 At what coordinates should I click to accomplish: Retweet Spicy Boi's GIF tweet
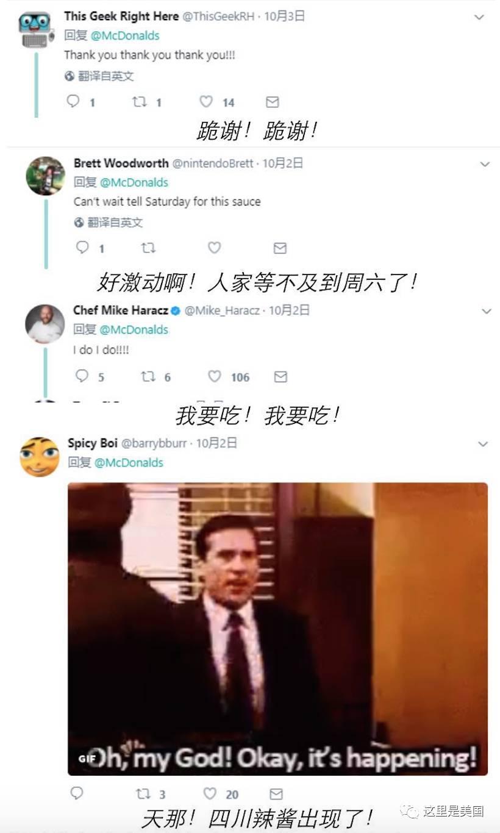pyautogui.click(x=143, y=794)
